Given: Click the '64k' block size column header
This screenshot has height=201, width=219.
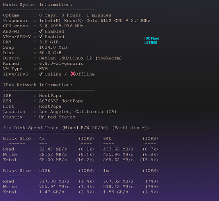Looking at the screenshot, I should click(107, 139).
